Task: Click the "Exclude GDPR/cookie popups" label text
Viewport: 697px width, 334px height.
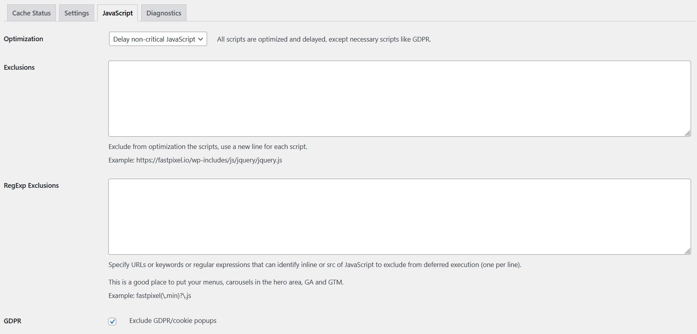Action: pyautogui.click(x=172, y=321)
